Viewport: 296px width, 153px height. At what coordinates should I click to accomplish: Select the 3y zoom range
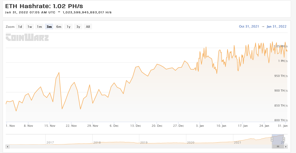(78, 27)
